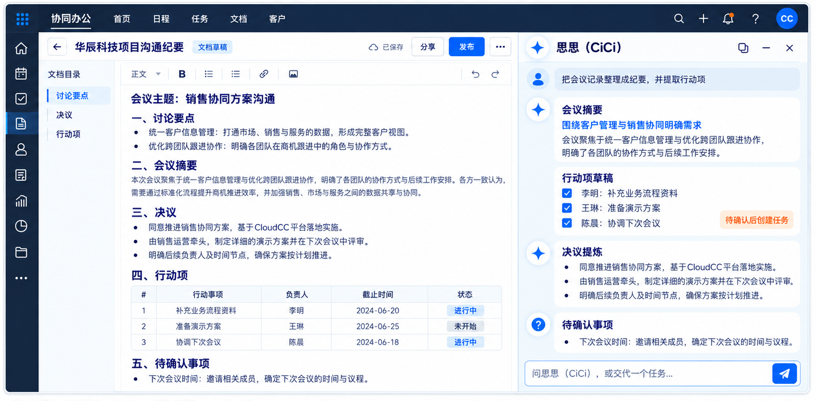Viewport: 816px width, 401px height.
Task: Go to Home in left sidebar
Action: coord(21,48)
